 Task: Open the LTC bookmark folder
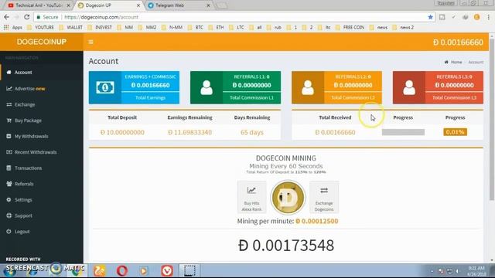[237, 28]
